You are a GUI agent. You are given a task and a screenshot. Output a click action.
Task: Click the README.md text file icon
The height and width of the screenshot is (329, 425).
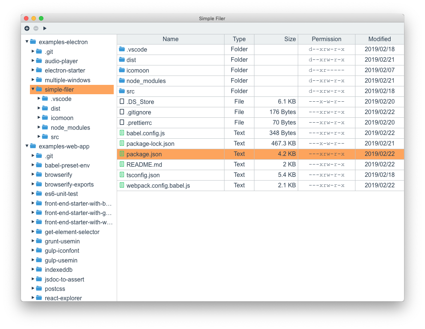click(122, 164)
